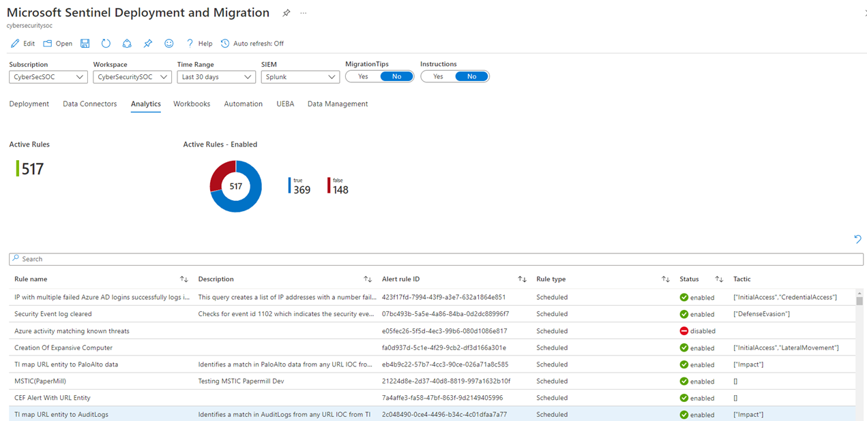Open the Data Management tab
This screenshot has width=867, height=421.
click(x=338, y=104)
